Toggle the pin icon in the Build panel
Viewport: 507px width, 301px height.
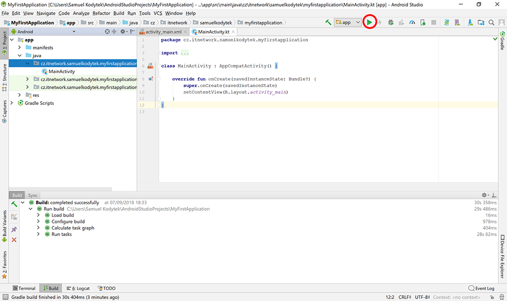[x=14, y=230]
